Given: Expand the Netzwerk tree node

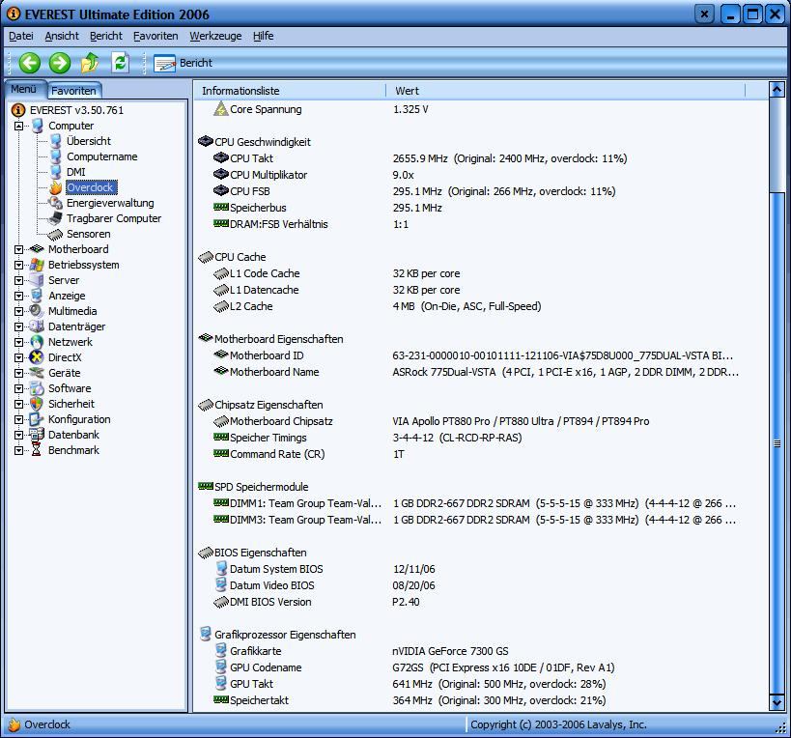Looking at the screenshot, I should point(18,342).
